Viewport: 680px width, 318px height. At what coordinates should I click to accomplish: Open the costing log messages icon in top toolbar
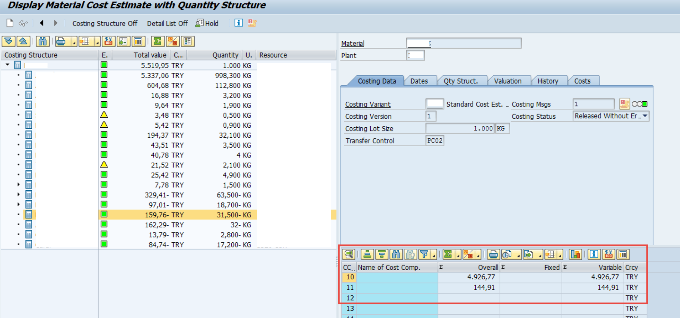pos(252,23)
